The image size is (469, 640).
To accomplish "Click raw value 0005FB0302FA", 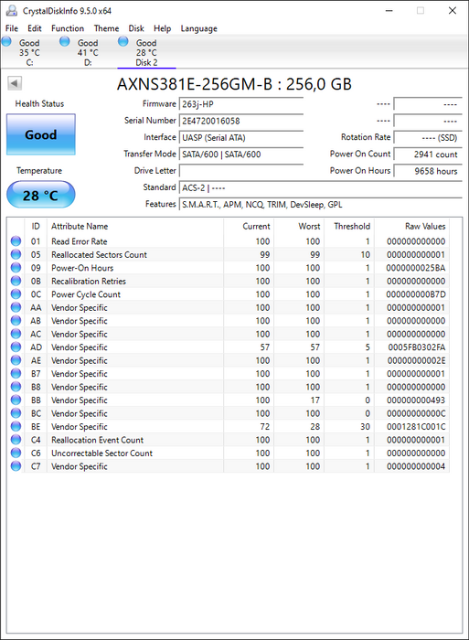I will point(417,347).
